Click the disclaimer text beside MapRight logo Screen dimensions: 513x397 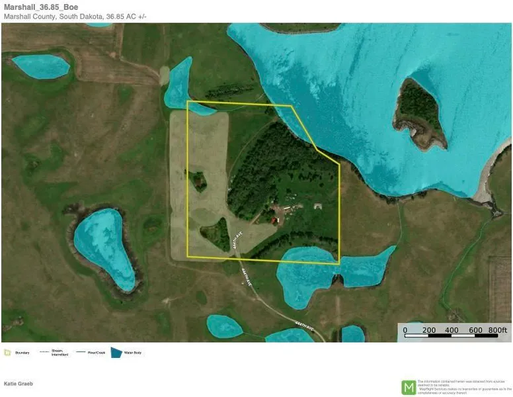(463, 387)
